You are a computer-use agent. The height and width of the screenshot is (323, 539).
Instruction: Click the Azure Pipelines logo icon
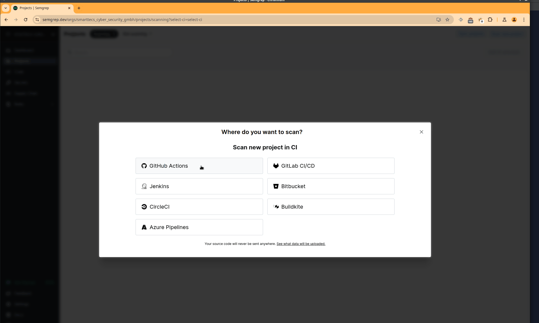[x=144, y=227]
